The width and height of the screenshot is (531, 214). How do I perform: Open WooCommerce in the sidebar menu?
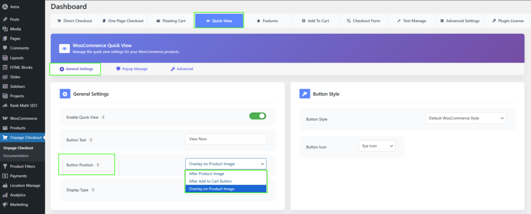coord(23,118)
